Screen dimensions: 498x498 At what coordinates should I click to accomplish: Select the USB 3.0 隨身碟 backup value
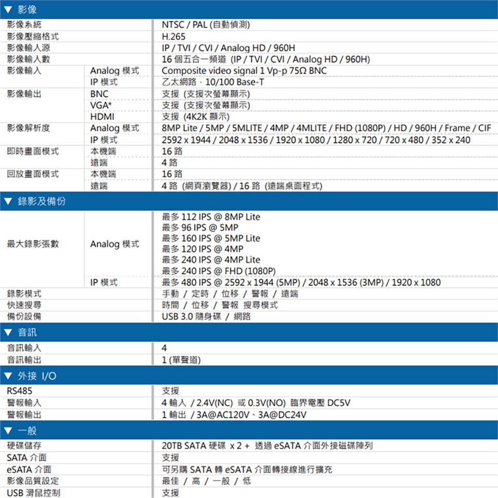click(191, 316)
